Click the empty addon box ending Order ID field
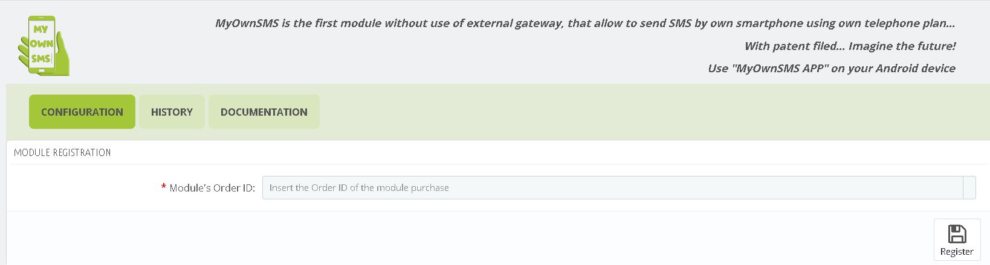Viewport: 990px width, 265px height. point(969,187)
